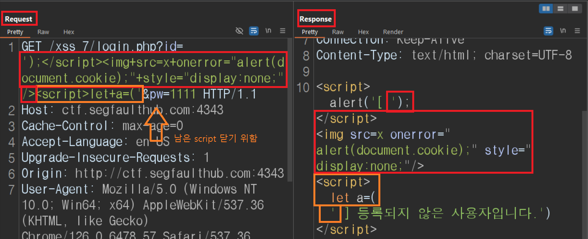Click 'Content-Type: text/html; charset=UTF-8' response header
This screenshot has width=588, height=239.
coord(444,56)
